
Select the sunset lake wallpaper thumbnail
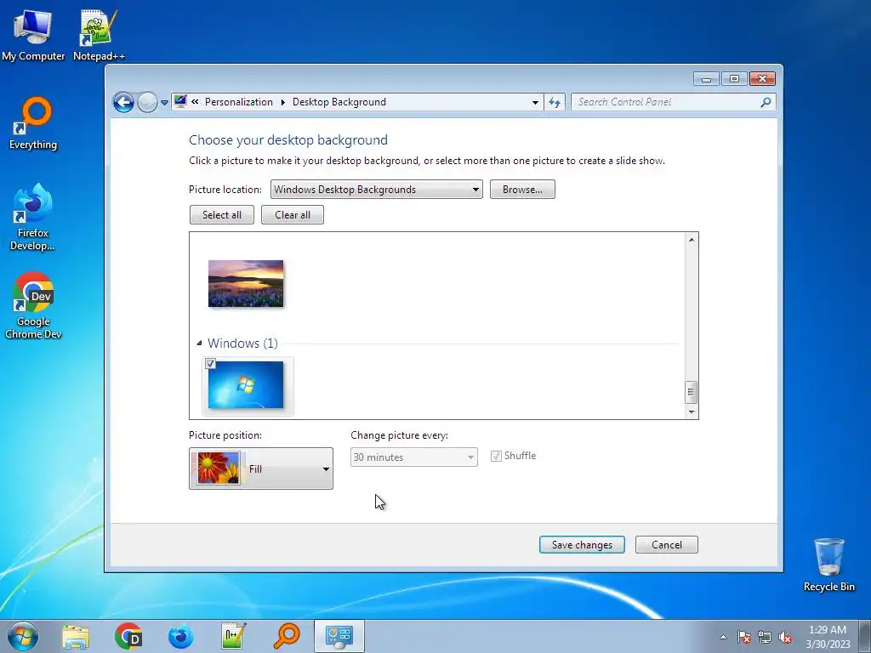click(x=246, y=283)
